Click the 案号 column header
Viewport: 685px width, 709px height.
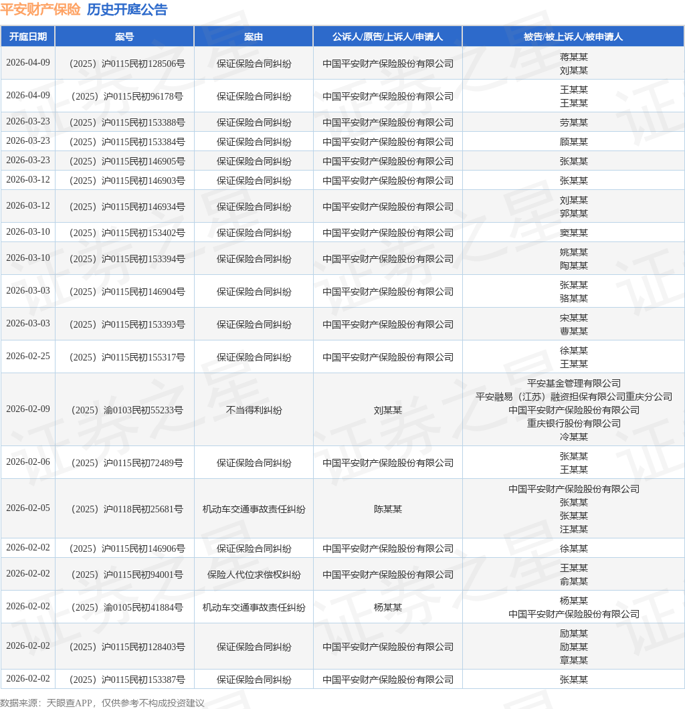click(x=124, y=37)
